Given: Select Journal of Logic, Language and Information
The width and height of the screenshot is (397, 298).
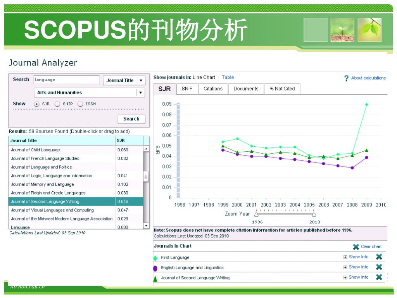Looking at the screenshot, I should pos(76,176).
